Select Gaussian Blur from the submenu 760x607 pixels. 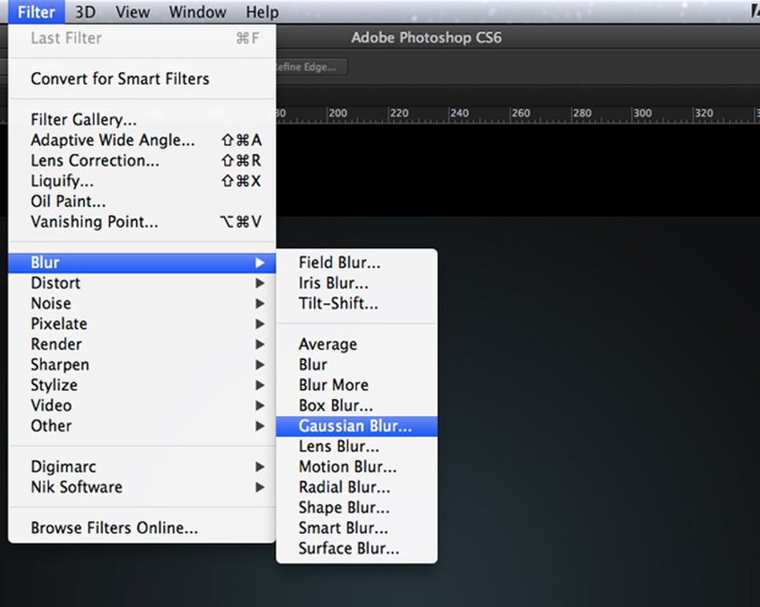355,426
